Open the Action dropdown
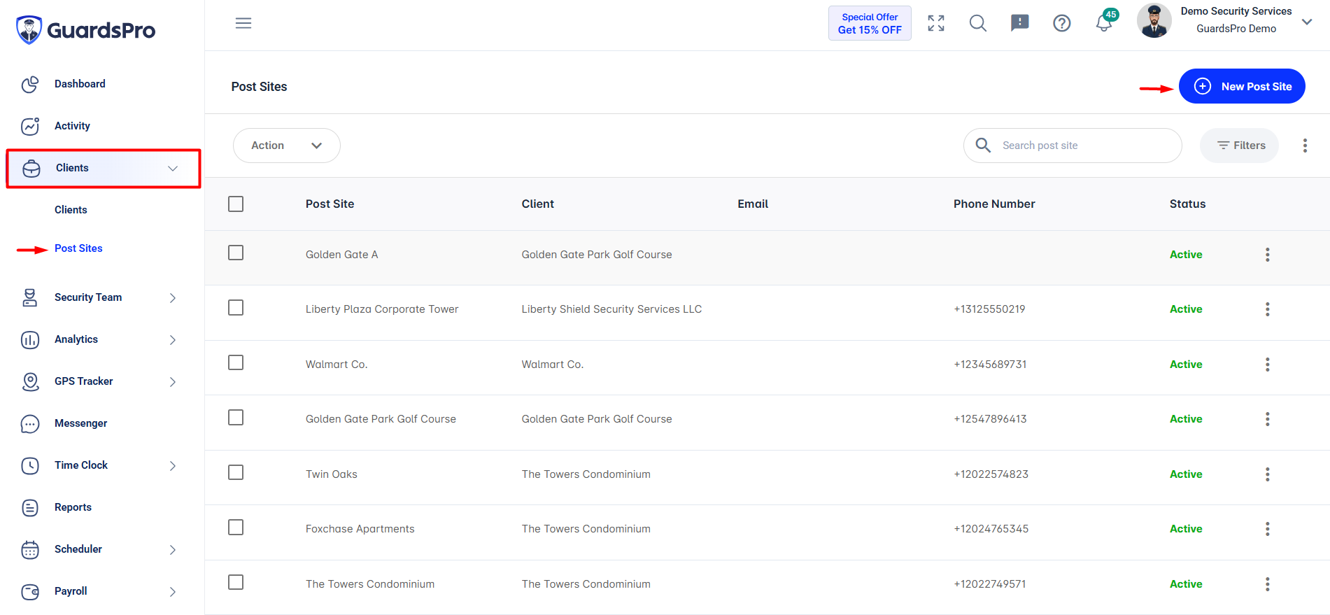The width and height of the screenshot is (1330, 615). point(287,146)
